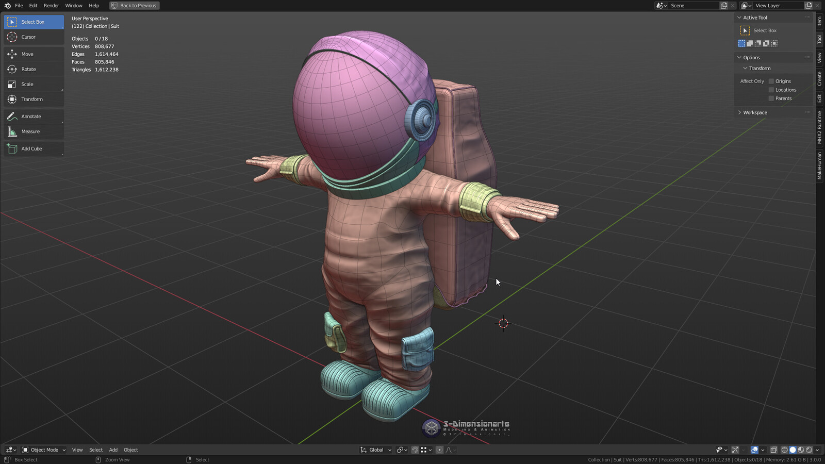Open object visibility and selectability dropdown
This screenshot has width=825, height=464.
point(722,450)
